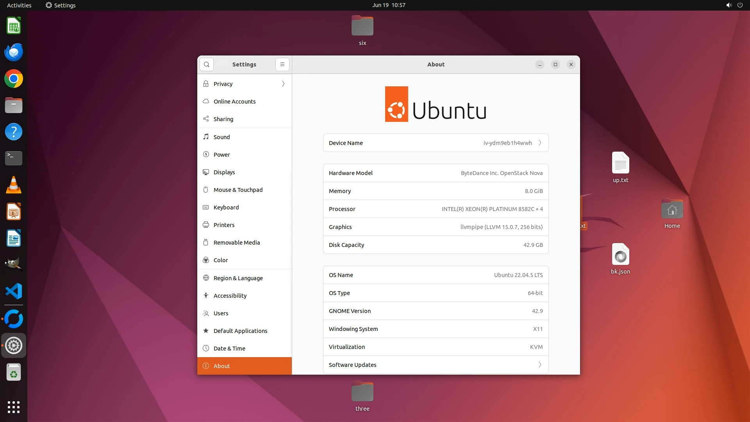Select Sound in the Settings sidebar
The height and width of the screenshot is (422, 750).
(x=221, y=137)
